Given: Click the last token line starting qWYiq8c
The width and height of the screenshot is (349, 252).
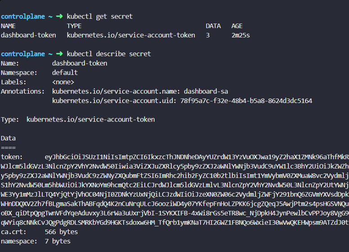Looking at the screenshot, I should click(x=175, y=222).
